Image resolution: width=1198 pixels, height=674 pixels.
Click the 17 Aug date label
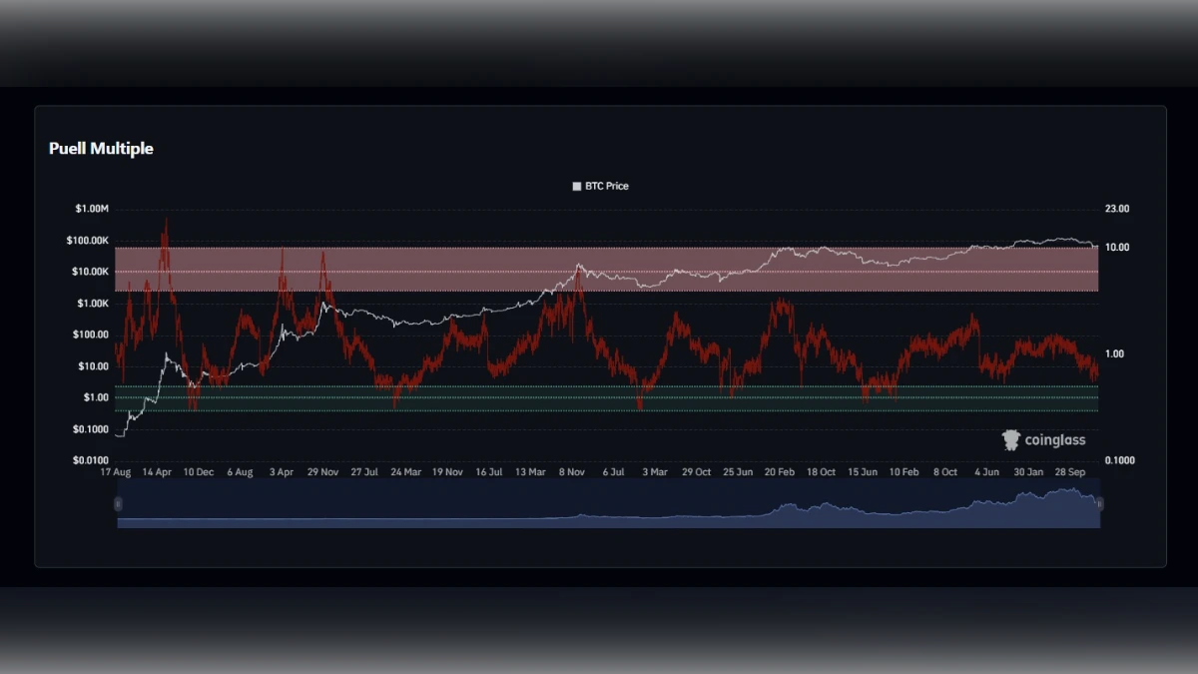point(116,471)
